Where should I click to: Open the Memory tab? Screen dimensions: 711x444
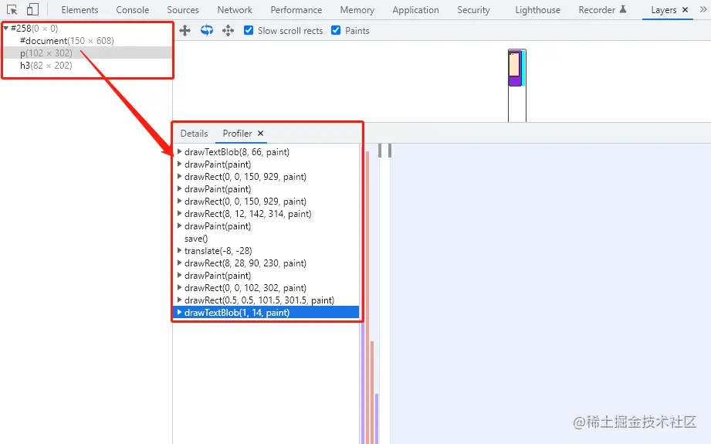357,9
